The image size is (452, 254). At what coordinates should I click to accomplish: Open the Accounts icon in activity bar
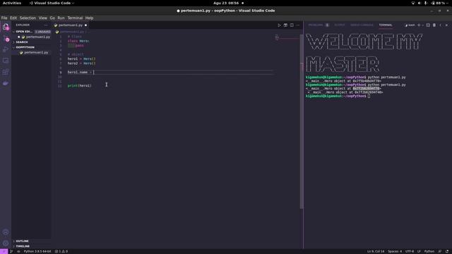coord(6,232)
